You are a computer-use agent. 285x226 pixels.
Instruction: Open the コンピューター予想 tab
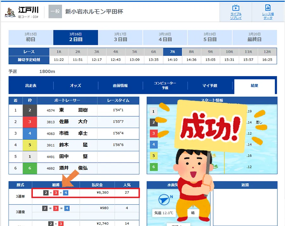pyautogui.click(x=165, y=86)
